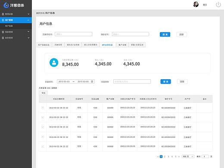Focus the 身份证号 input field
The height and width of the screenshot is (168, 224).
tap(131, 34)
